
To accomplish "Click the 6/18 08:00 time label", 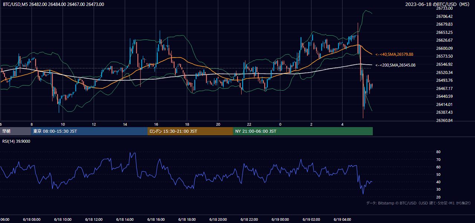I will [32, 220].
